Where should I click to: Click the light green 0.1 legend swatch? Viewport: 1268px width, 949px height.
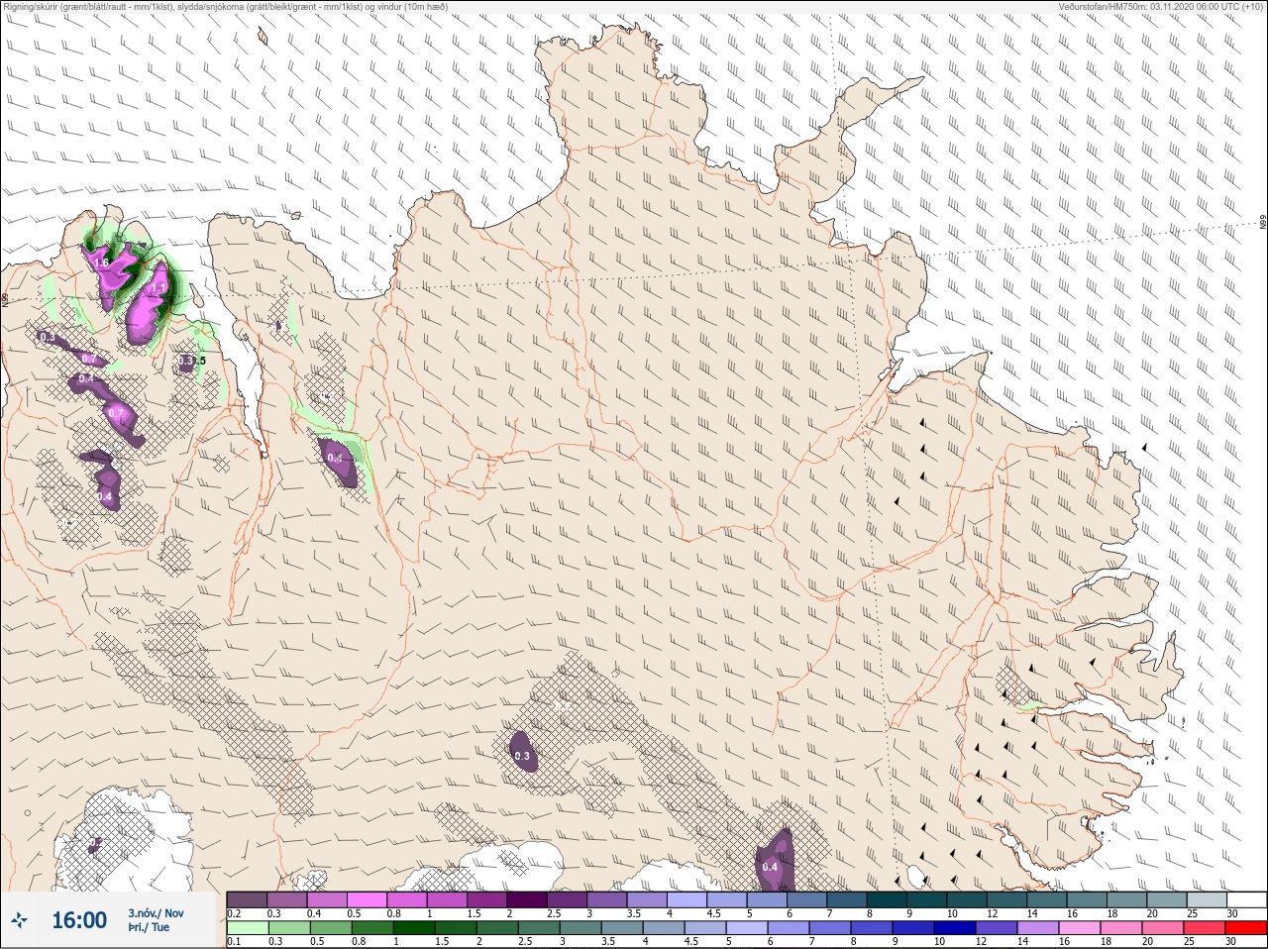[x=247, y=928]
